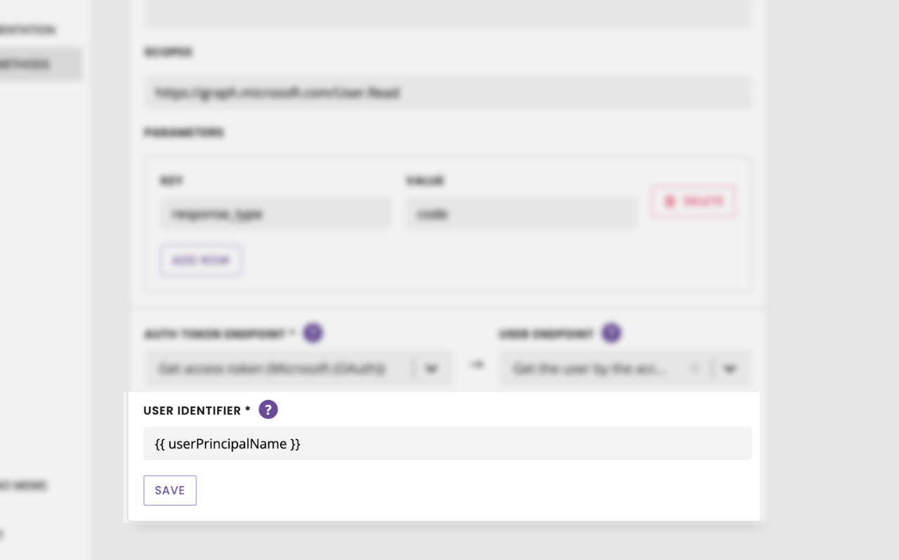899x560 pixels.
Task: Click the User Identifier help icon
Action: tap(268, 410)
